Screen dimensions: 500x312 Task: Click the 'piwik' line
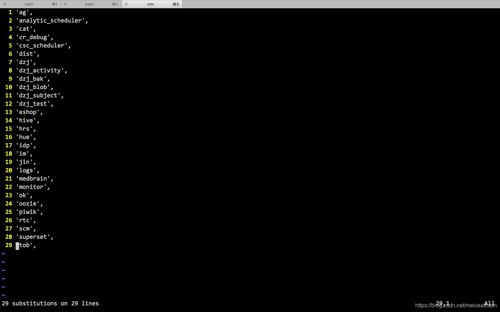coord(29,212)
